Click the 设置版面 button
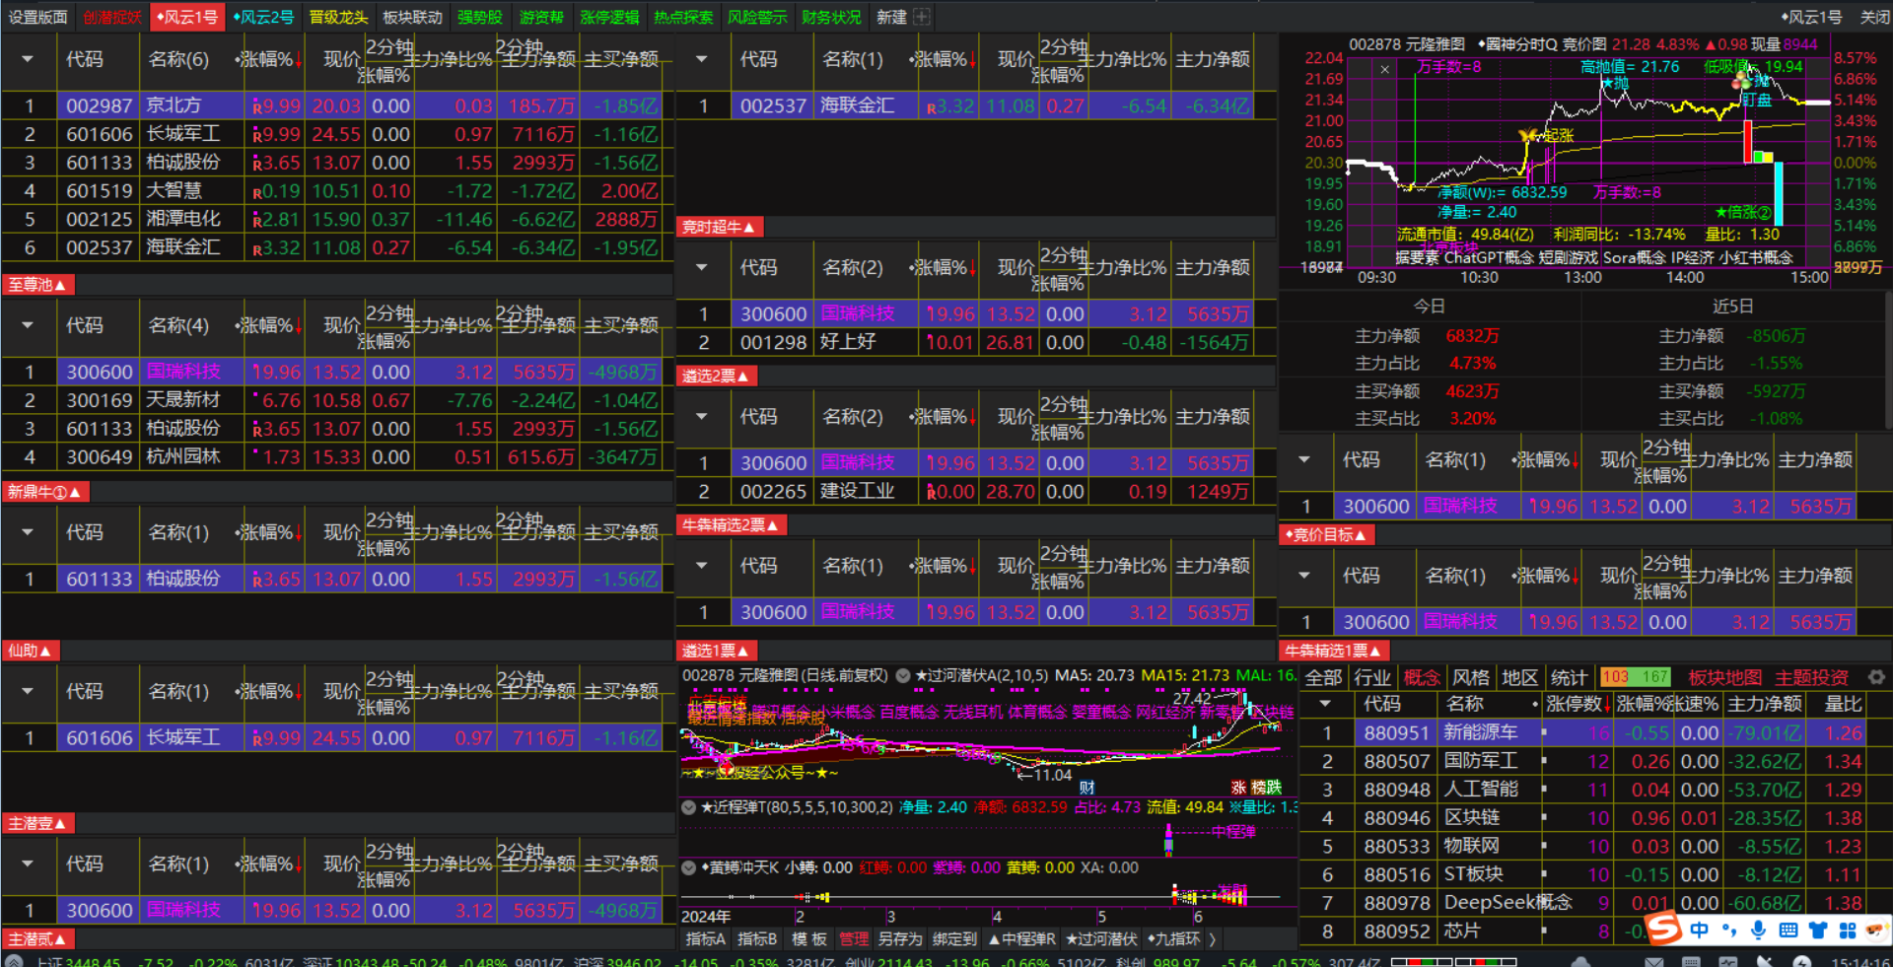1893x967 pixels. click(x=38, y=17)
